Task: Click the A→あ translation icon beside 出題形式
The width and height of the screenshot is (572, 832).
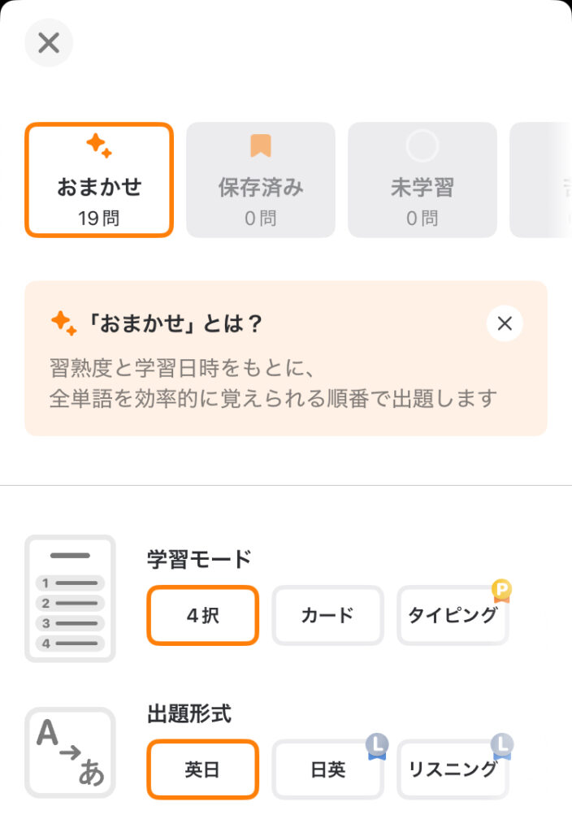Action: 70,752
